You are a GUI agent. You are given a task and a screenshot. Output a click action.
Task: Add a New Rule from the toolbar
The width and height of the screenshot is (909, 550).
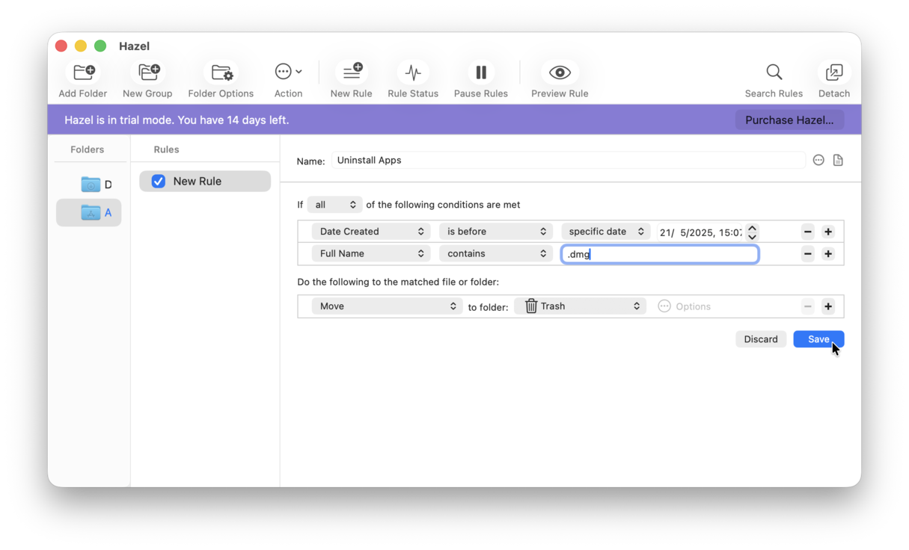click(x=352, y=72)
